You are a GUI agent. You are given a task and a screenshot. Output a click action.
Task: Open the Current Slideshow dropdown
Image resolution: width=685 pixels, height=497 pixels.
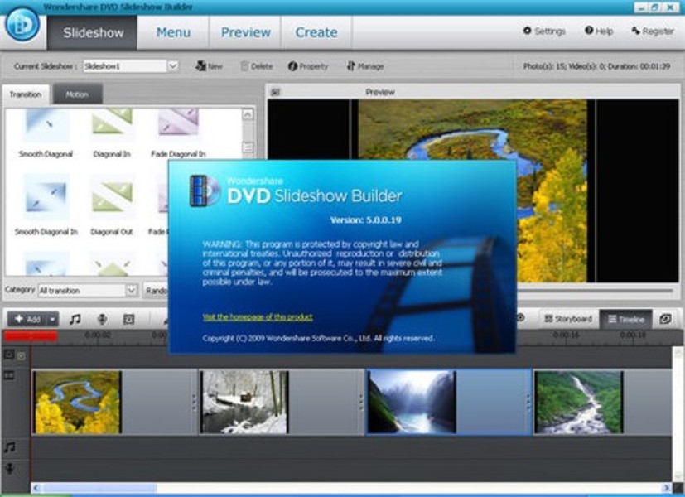click(x=173, y=66)
